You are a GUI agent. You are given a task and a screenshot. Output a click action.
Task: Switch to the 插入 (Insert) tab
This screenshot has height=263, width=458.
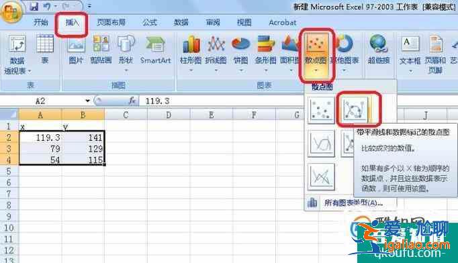(x=72, y=23)
